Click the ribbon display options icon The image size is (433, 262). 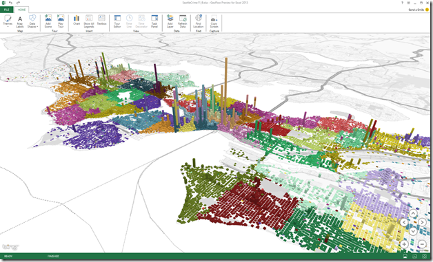coord(408,3)
